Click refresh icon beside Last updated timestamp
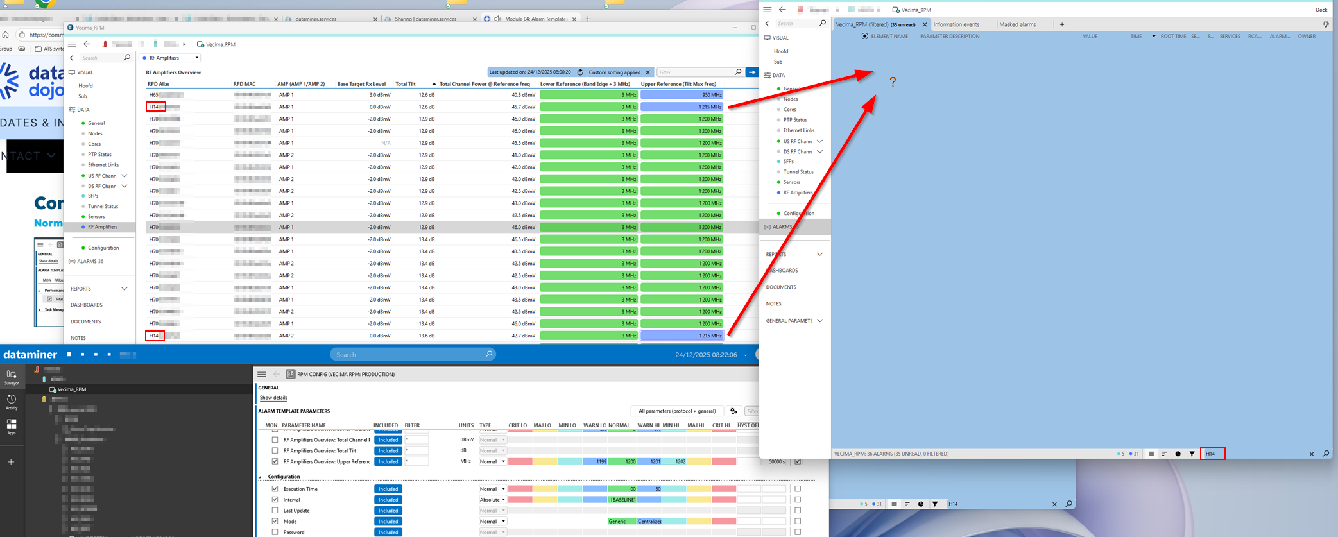This screenshot has width=1338, height=537. pyautogui.click(x=580, y=72)
